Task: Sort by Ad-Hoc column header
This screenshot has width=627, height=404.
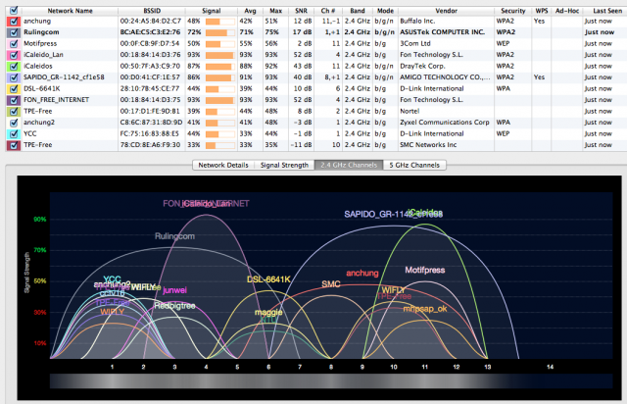Action: coord(567,11)
